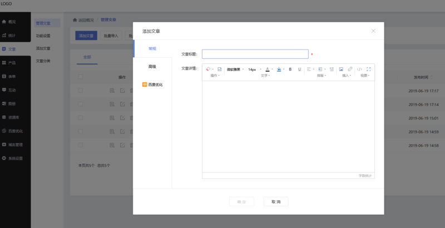This screenshot has height=228, width=445.
Task: Click the 确定 button
Action: coord(241,201)
